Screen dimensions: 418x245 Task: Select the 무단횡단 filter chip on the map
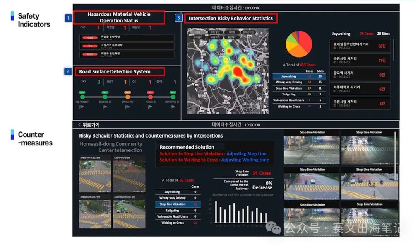(215, 32)
